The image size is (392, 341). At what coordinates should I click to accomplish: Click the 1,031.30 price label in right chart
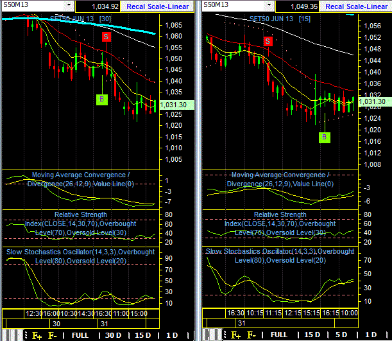(x=375, y=102)
